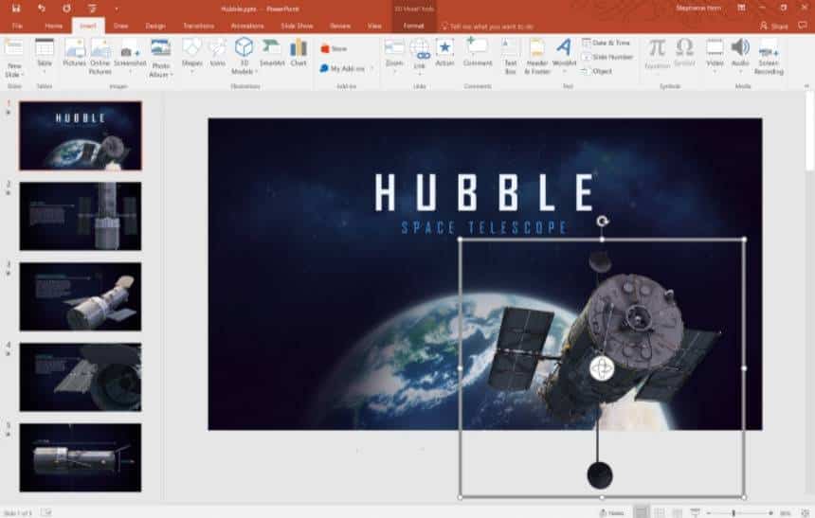Open the File tab
Screen dimensions: 815x518
point(17,26)
